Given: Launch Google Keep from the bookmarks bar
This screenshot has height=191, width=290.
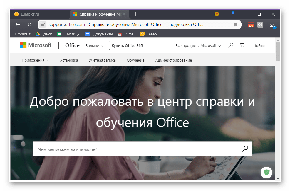Looking at the screenshot, I should pyautogui.click(x=142, y=34).
